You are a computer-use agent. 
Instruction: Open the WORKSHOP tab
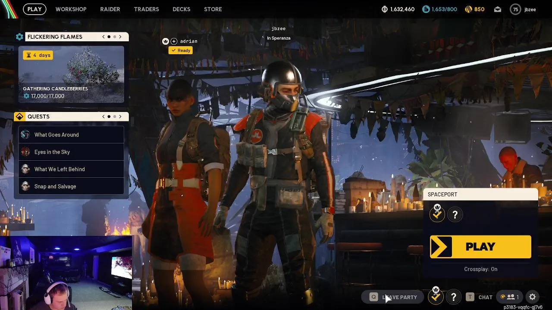(x=71, y=9)
